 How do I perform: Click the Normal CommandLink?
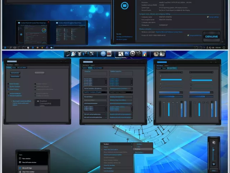(x=22, y=101)
